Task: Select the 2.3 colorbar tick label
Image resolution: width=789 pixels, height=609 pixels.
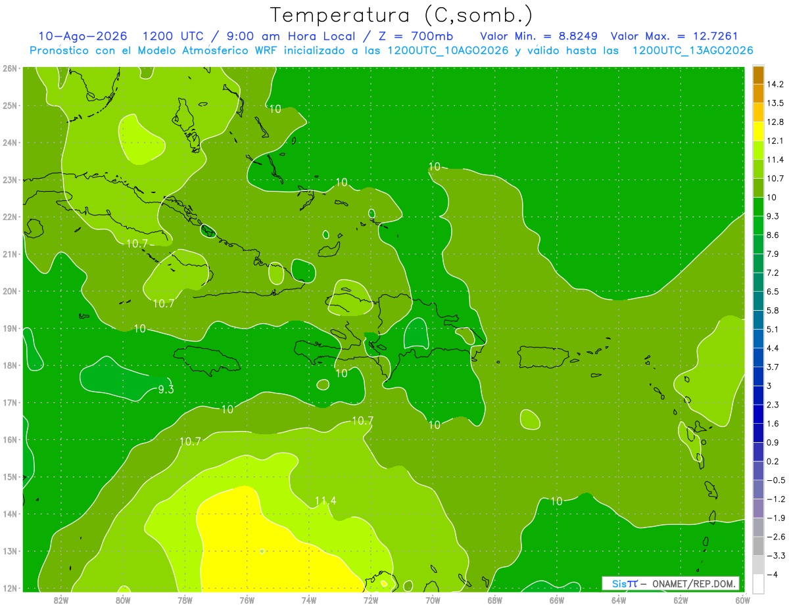Action: pyautogui.click(x=773, y=404)
